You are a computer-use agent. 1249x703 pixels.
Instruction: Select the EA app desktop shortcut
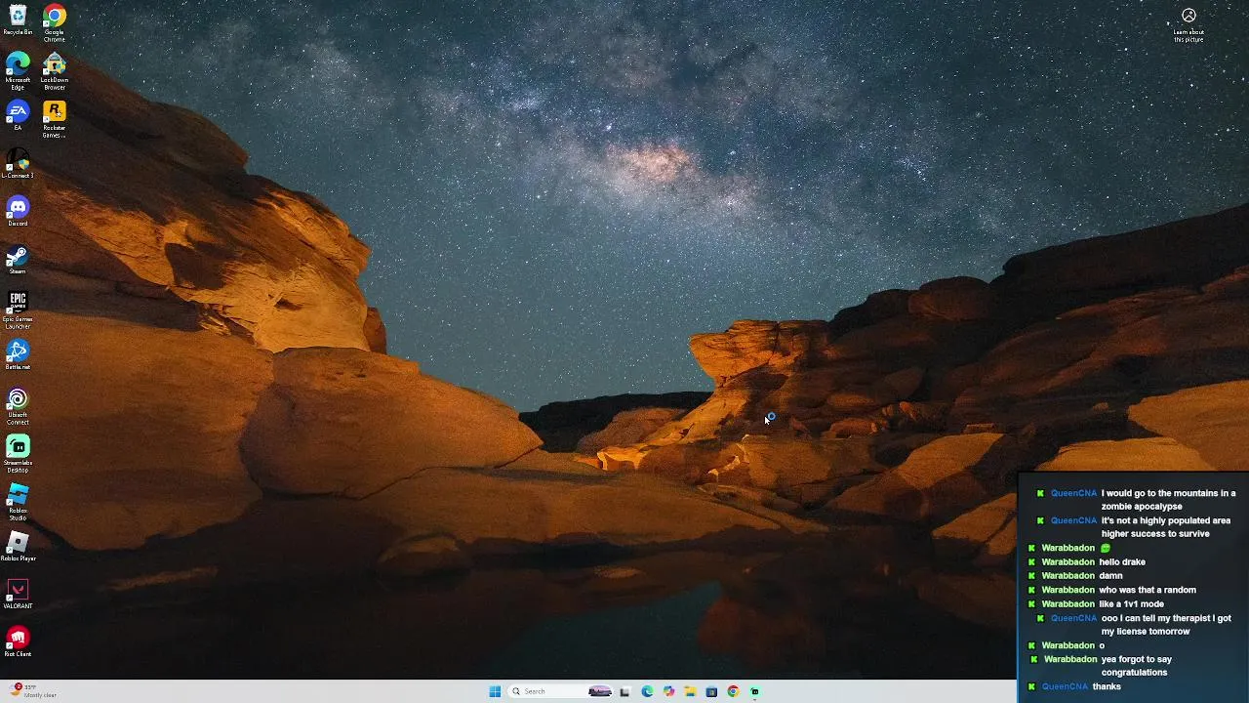tap(18, 115)
